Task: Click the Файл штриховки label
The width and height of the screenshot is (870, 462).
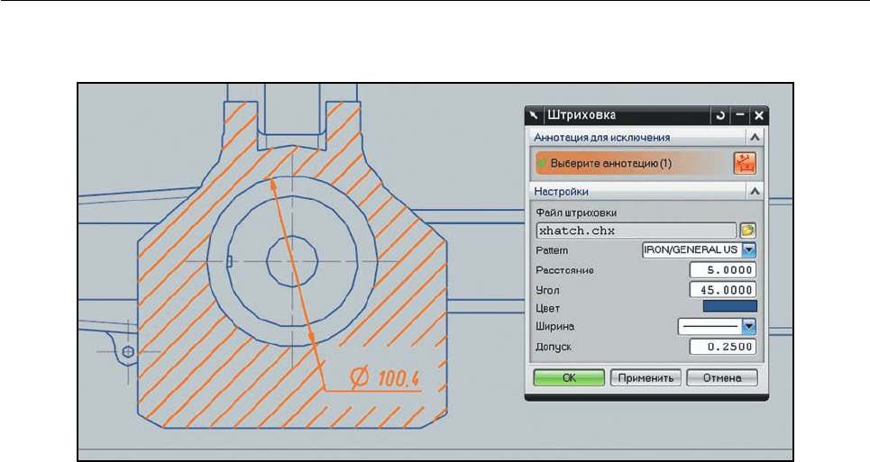Action: pyautogui.click(x=576, y=213)
